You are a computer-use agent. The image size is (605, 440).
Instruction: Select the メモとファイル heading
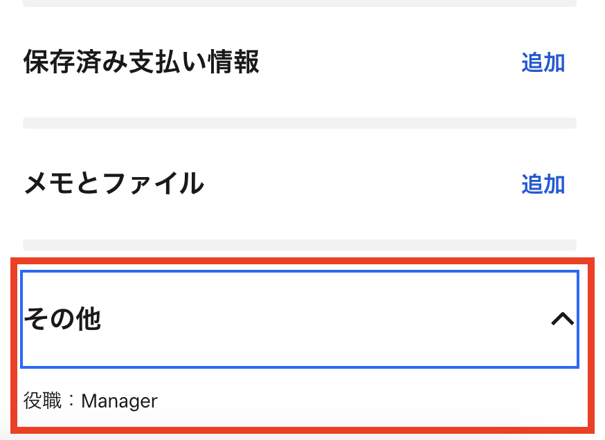pos(114,184)
